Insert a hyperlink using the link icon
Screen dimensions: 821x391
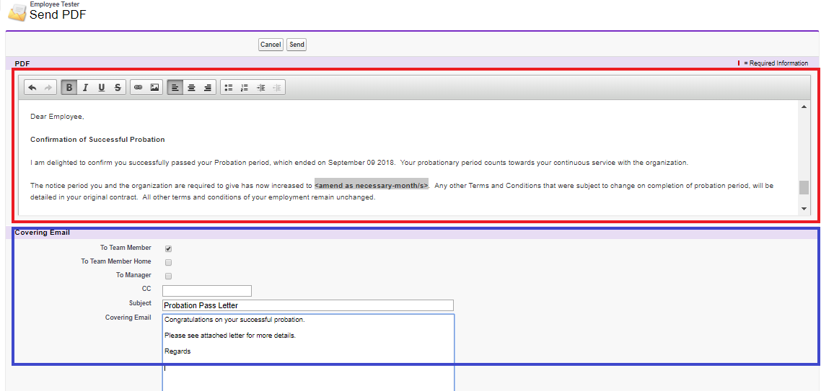139,88
